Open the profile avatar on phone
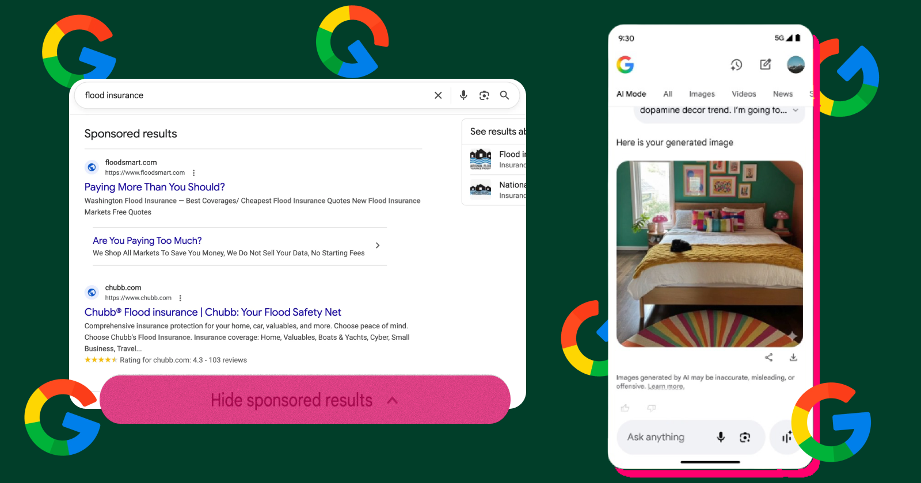Image resolution: width=921 pixels, height=483 pixels. pos(796,64)
